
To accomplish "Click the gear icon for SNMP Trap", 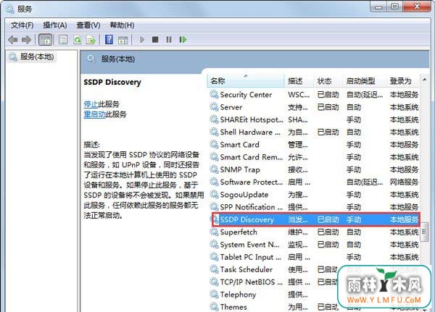I will (x=214, y=169).
